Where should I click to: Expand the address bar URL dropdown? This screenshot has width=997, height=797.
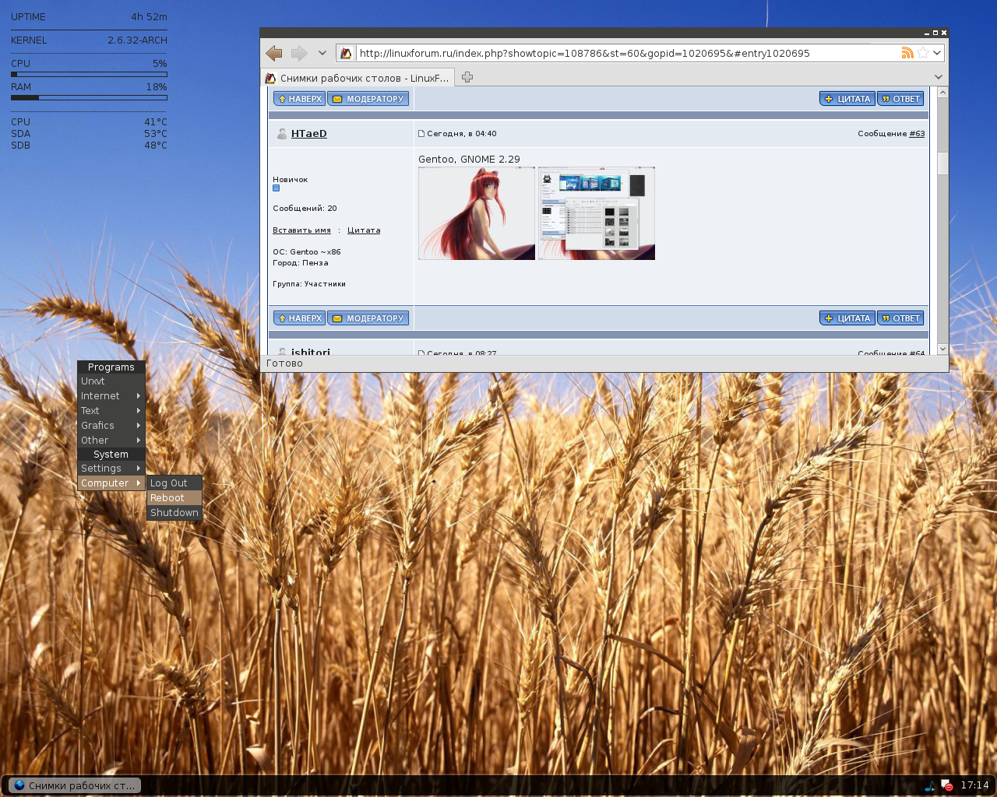coord(937,53)
